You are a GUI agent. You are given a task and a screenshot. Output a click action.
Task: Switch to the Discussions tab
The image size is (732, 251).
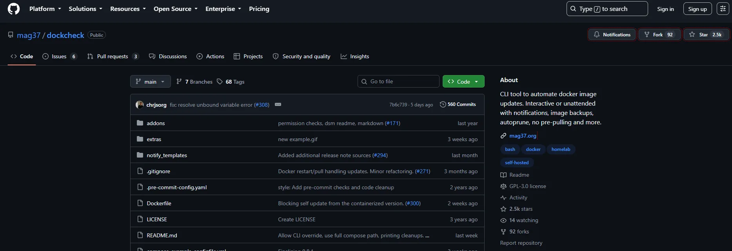[168, 56]
